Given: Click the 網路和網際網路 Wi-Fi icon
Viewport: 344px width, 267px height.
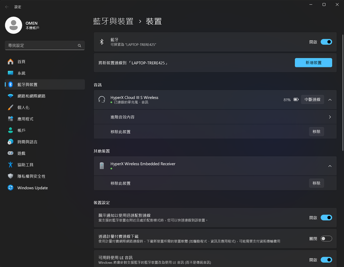Looking at the screenshot, I should coord(10,96).
